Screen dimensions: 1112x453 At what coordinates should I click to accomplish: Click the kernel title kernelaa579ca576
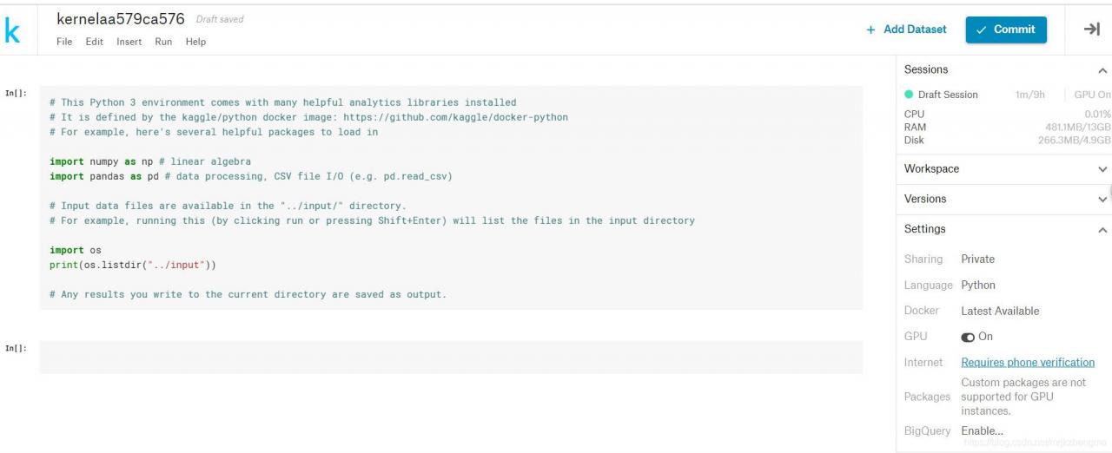coord(121,19)
